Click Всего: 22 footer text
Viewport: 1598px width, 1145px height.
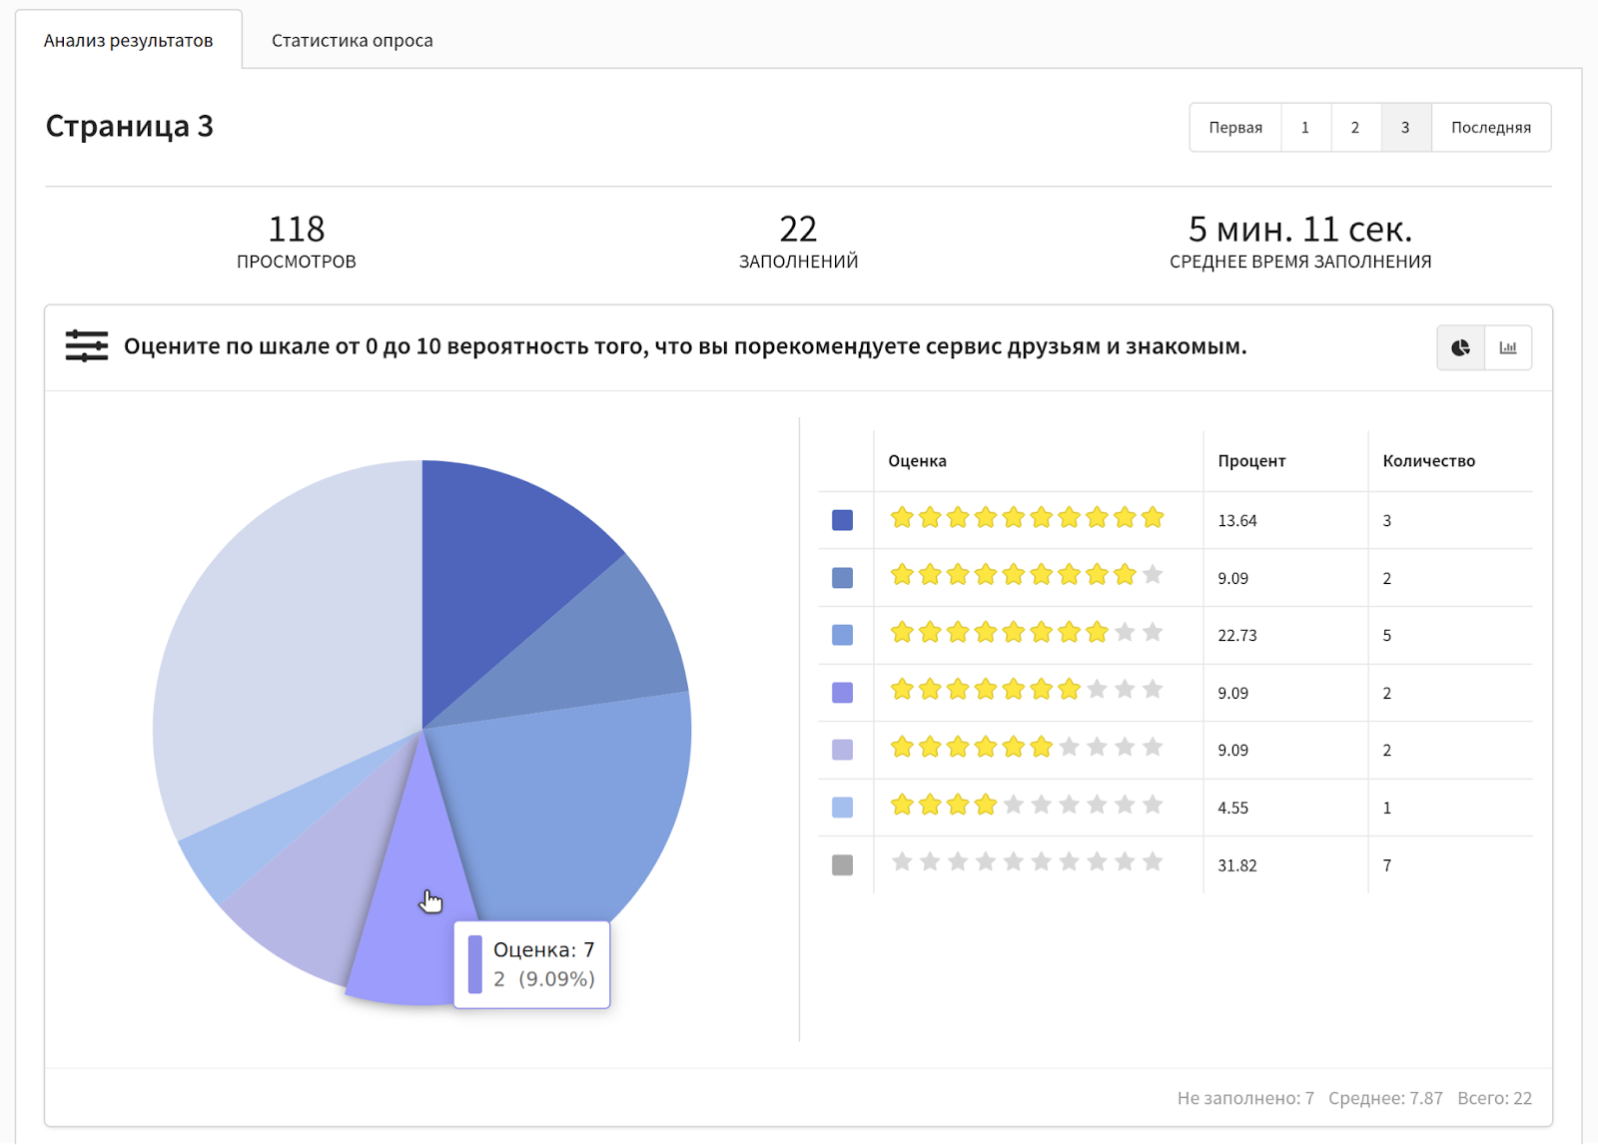point(1494,1098)
